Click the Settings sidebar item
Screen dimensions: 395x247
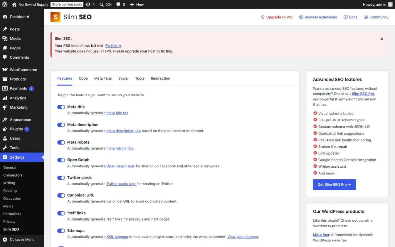click(22, 157)
